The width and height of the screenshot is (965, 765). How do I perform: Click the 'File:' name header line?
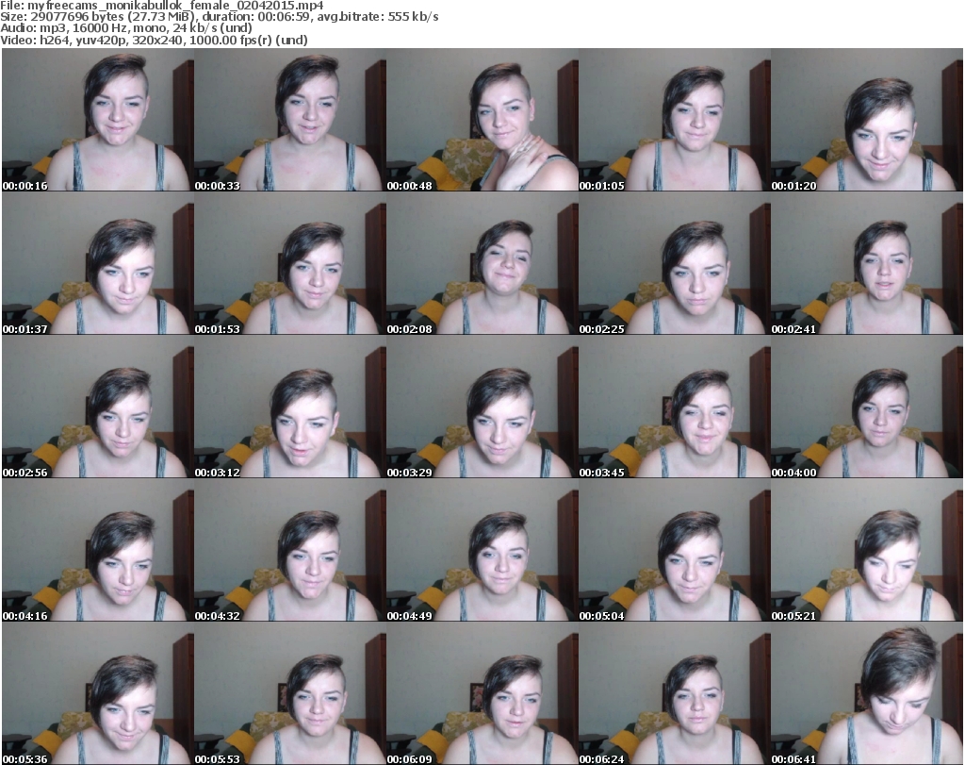162,6
